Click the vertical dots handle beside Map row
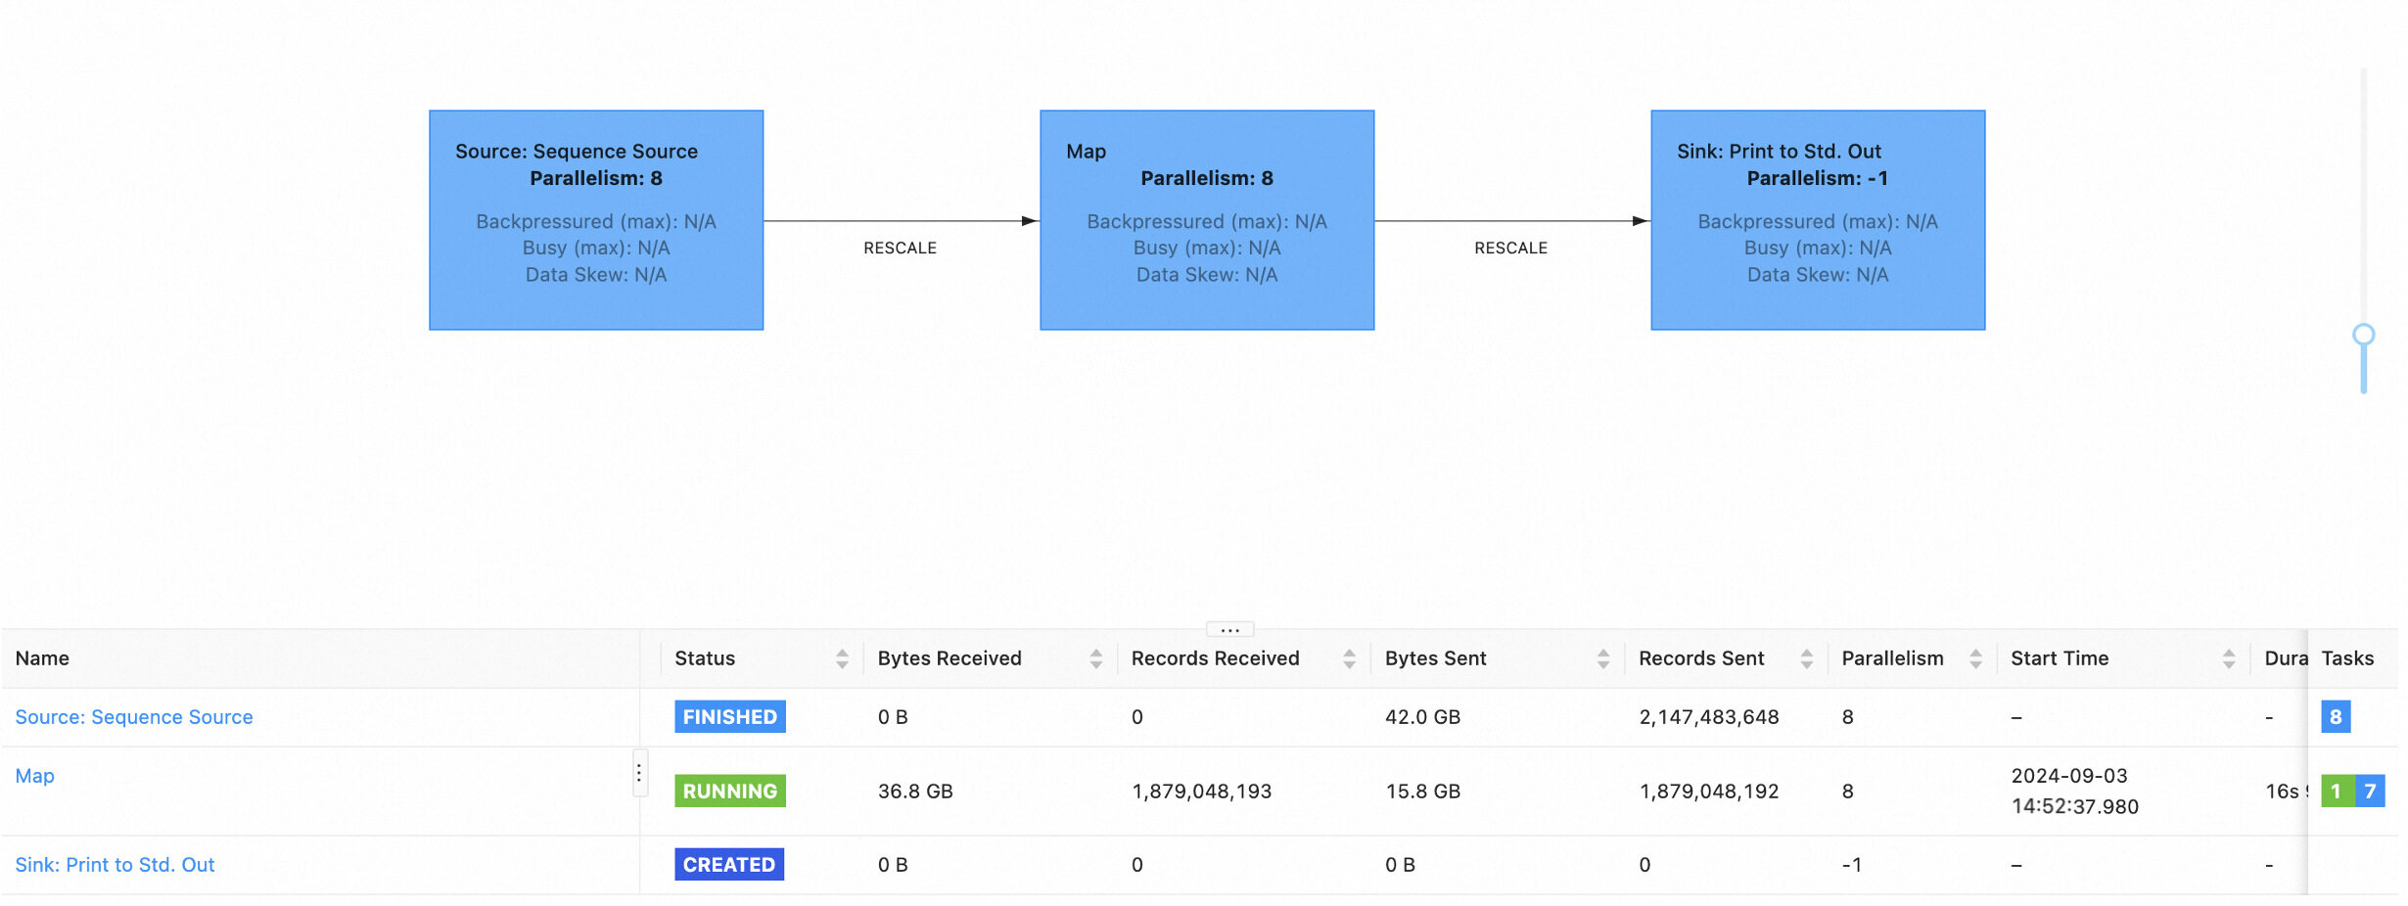The width and height of the screenshot is (2408, 906). pos(639,773)
